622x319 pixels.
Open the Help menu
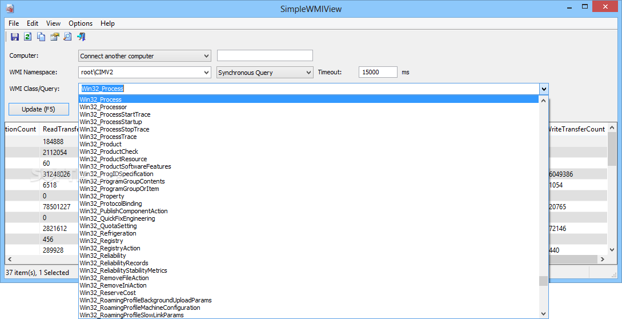click(107, 23)
